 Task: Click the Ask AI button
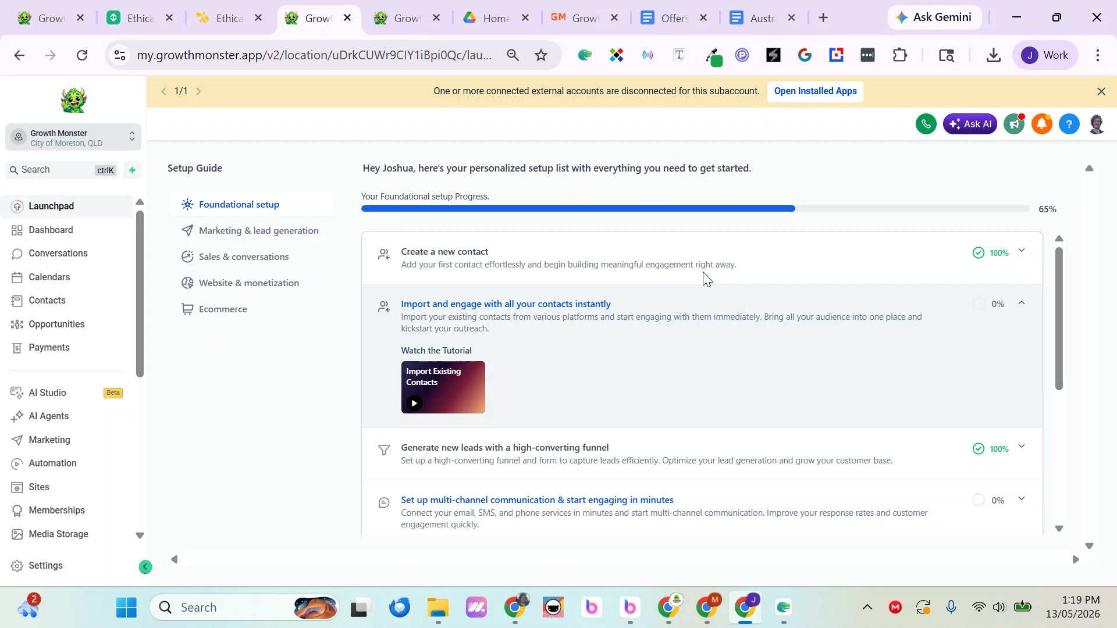(970, 124)
